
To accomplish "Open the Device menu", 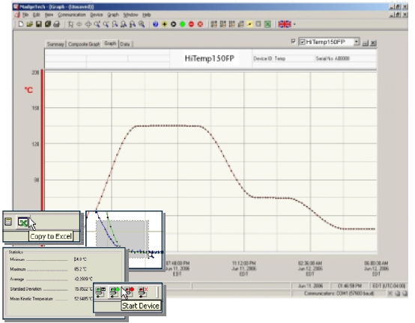I will (x=97, y=15).
